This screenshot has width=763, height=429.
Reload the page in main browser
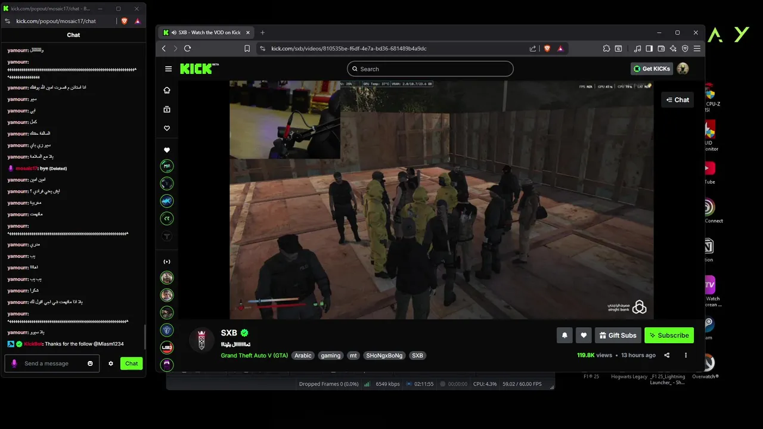[x=187, y=48]
